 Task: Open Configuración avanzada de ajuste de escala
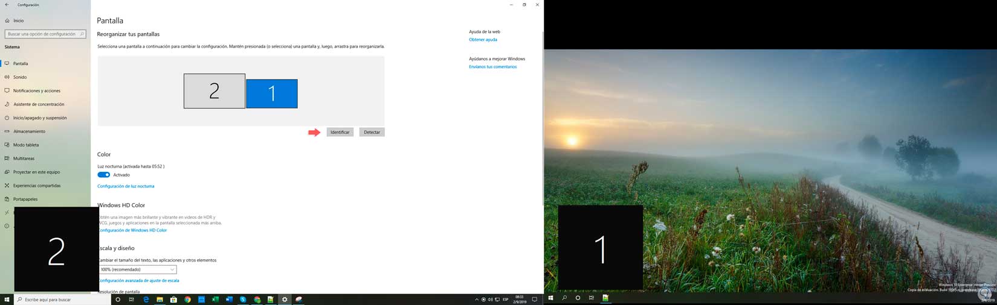click(139, 280)
